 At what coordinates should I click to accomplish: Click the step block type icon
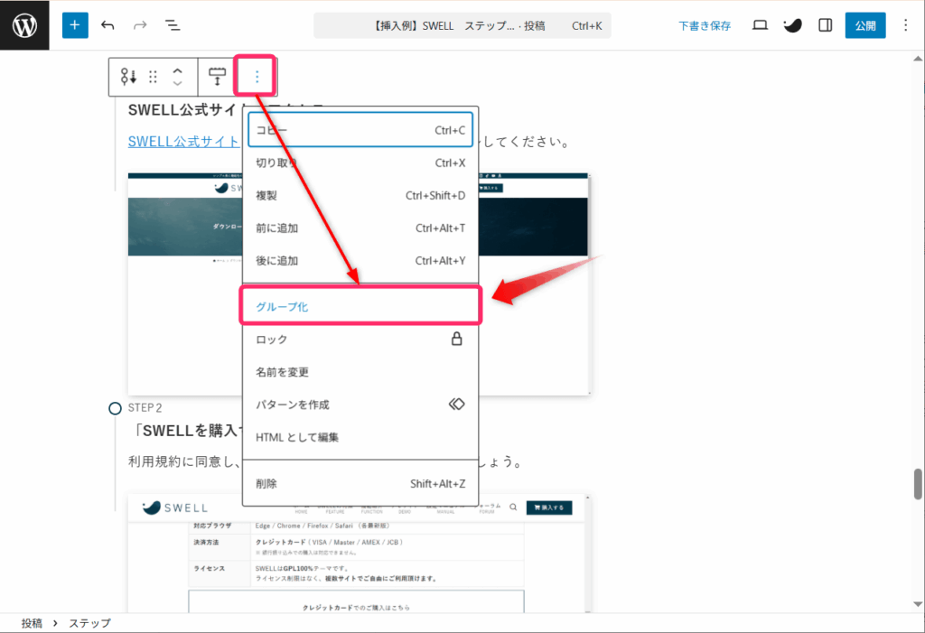128,78
